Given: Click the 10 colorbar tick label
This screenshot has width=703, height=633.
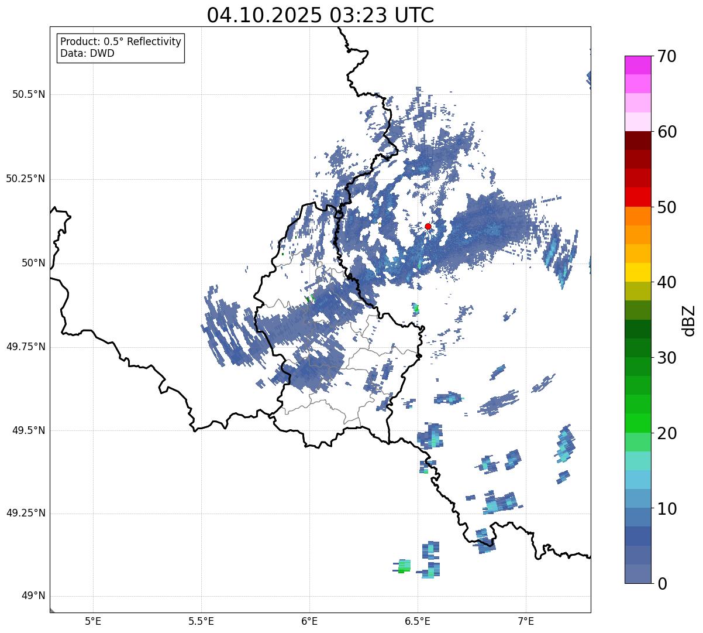Looking at the screenshot, I should (x=667, y=509).
